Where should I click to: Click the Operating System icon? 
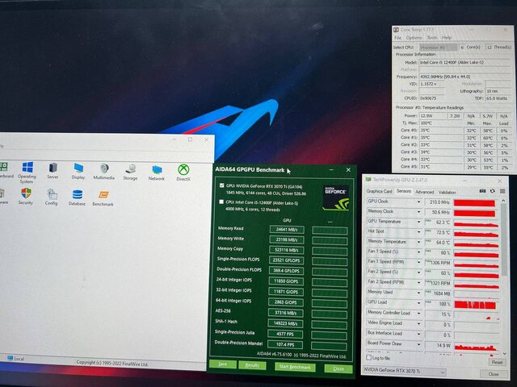pos(27,169)
